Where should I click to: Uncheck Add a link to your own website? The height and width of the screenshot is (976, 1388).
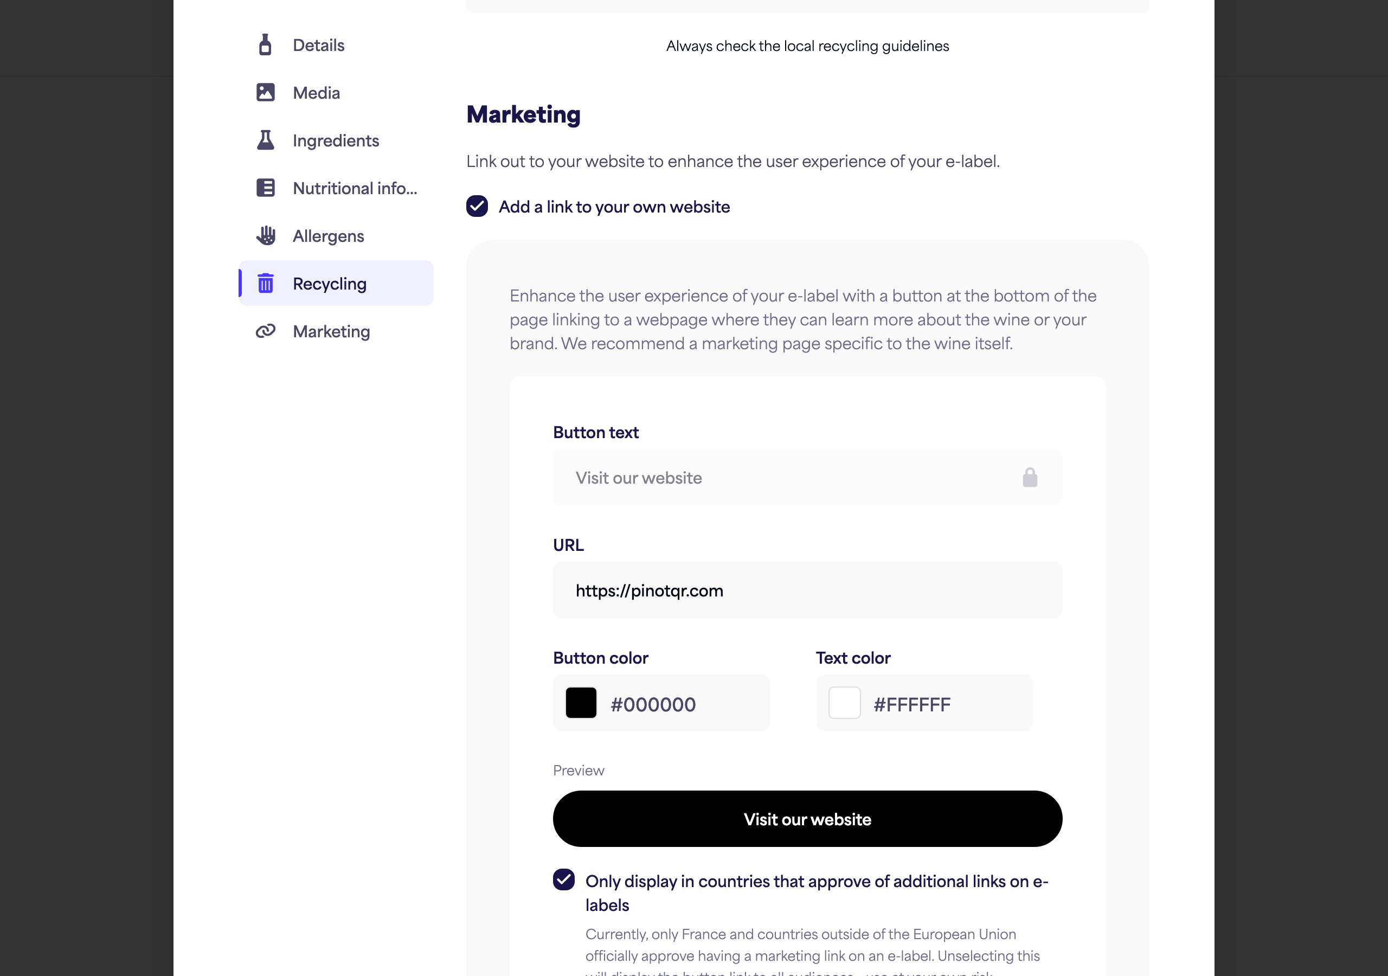click(477, 206)
